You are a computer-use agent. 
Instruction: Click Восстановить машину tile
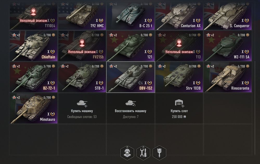(x=131, y=108)
